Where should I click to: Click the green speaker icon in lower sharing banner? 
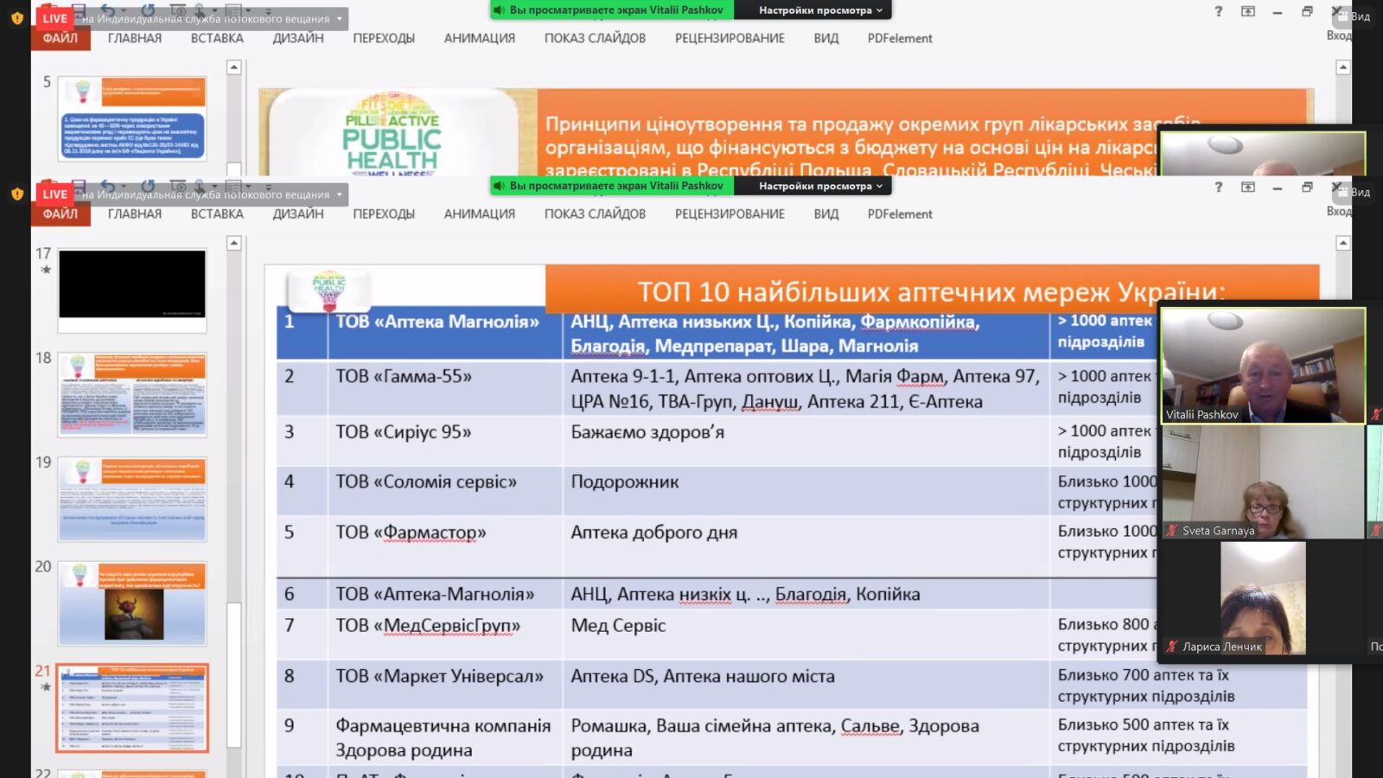pos(499,186)
